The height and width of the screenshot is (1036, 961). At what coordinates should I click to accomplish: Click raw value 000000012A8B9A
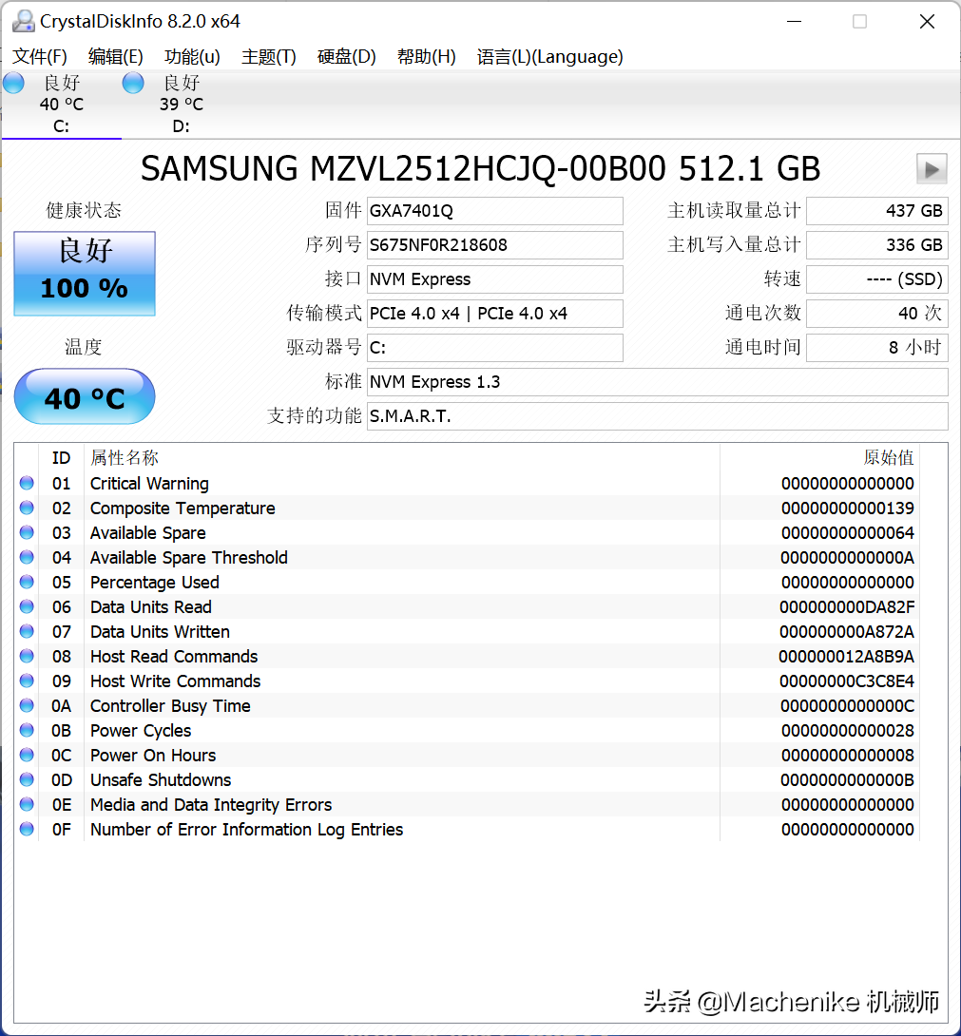pos(846,657)
